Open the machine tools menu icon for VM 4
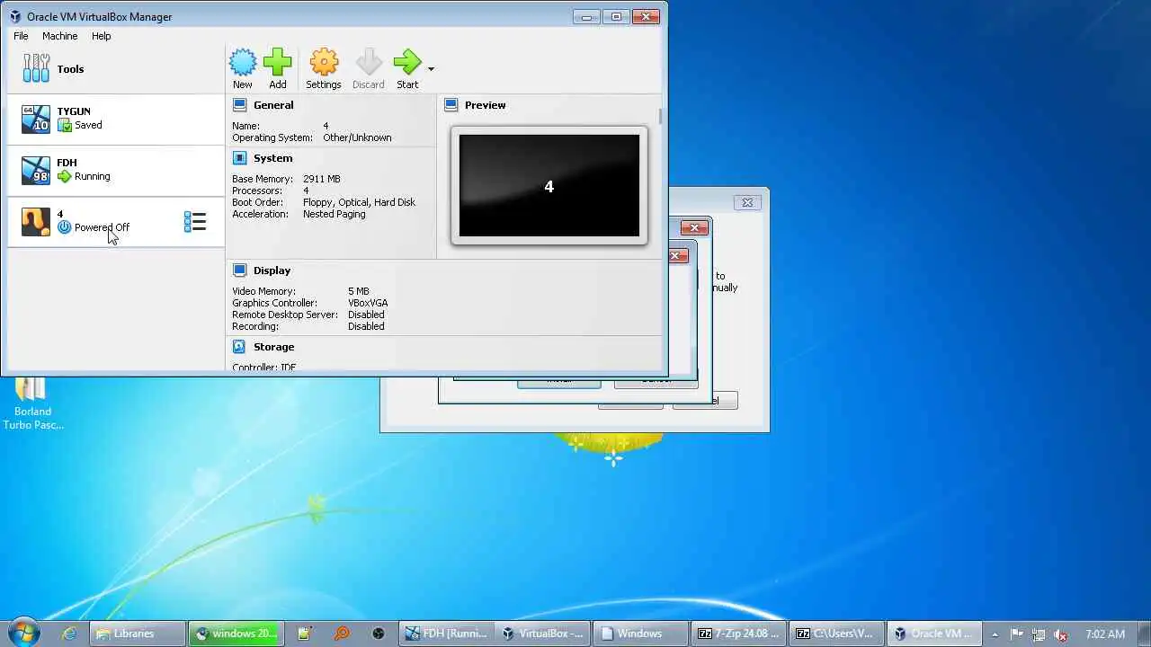Screen dimensions: 1151x647 [x=195, y=222]
